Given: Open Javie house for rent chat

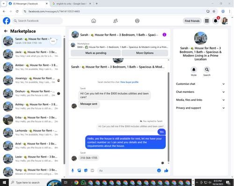Looking at the screenshot, I should point(31,54).
